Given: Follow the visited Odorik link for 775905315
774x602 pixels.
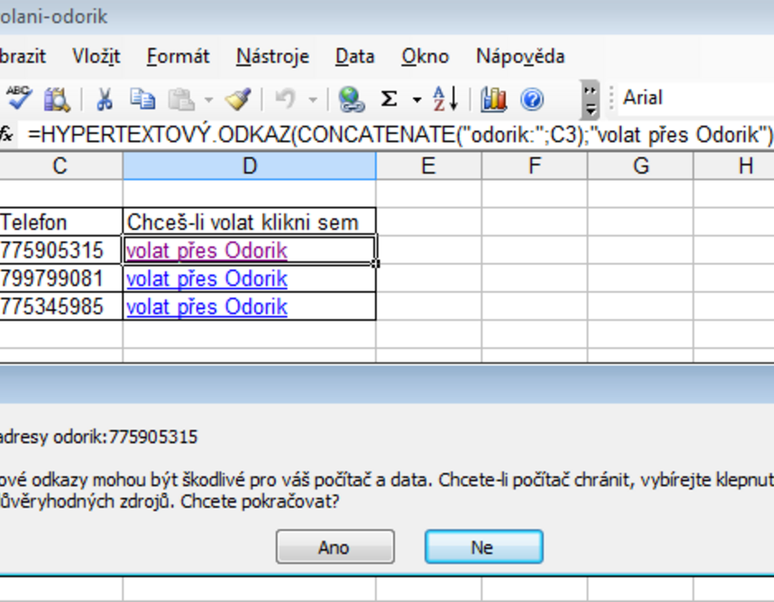Looking at the screenshot, I should click(206, 250).
